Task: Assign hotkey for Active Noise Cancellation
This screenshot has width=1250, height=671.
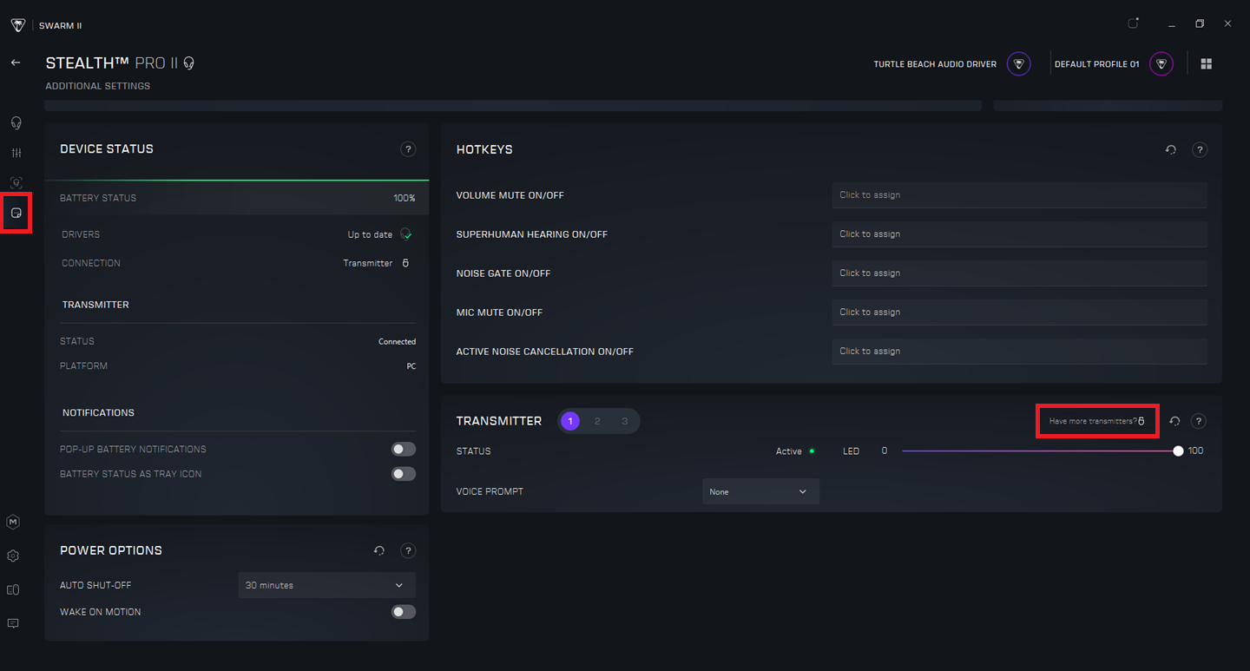Action: pos(1019,352)
